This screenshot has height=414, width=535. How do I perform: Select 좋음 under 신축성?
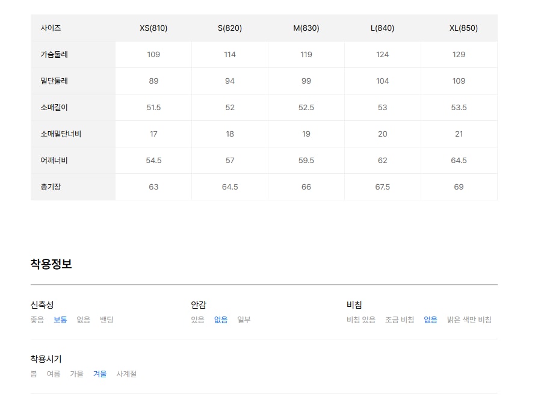37,320
